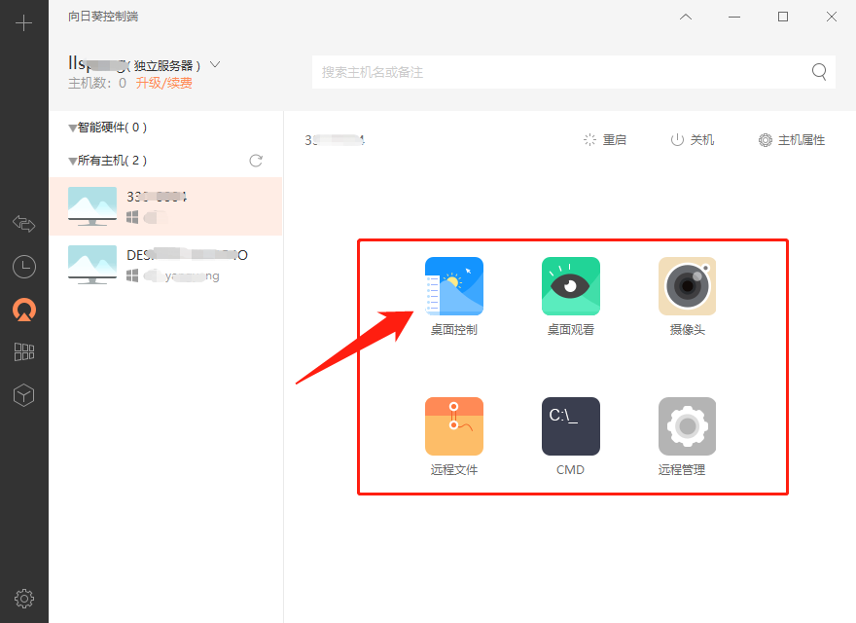Open 主机属性 host properties
This screenshot has height=623, width=856.
(x=792, y=140)
